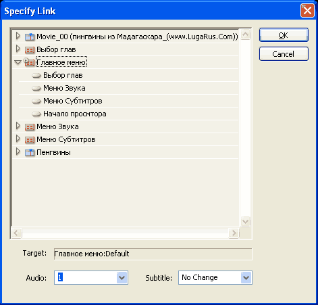Viewport: 318px width, 305px height.
Task: Click the Cancel button
Action: [x=284, y=54]
